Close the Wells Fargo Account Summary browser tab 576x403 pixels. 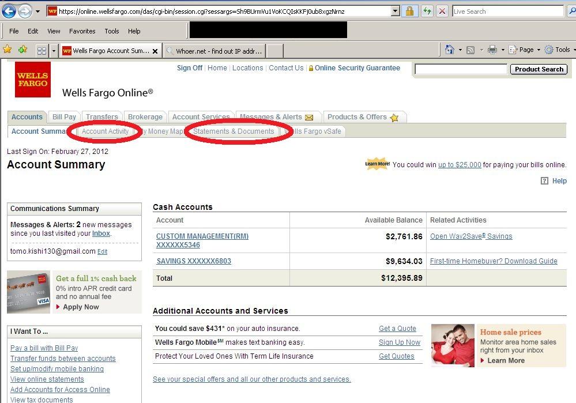point(155,51)
